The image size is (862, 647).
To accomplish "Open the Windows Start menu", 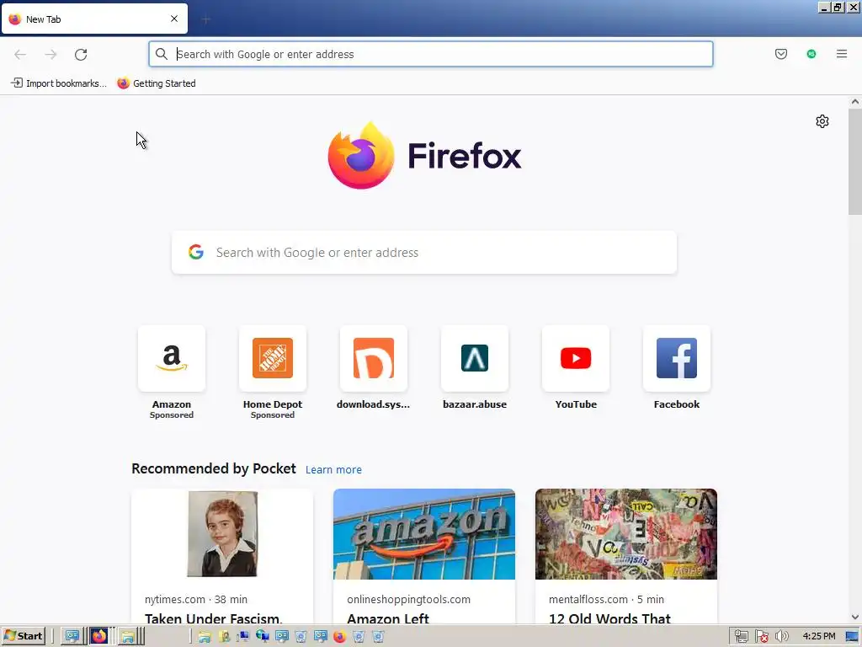I will 23,636.
